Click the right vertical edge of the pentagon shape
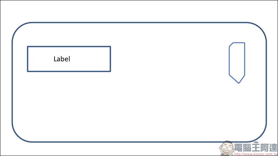 [x=245, y=59]
